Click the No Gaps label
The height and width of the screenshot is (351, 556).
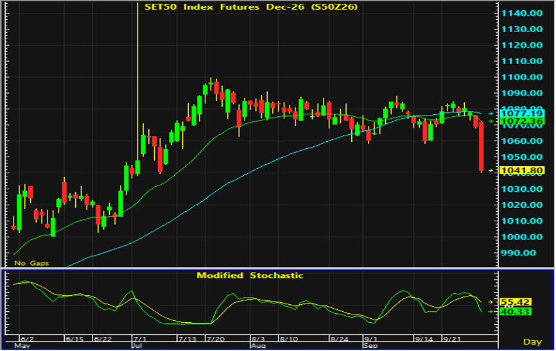click(x=31, y=263)
